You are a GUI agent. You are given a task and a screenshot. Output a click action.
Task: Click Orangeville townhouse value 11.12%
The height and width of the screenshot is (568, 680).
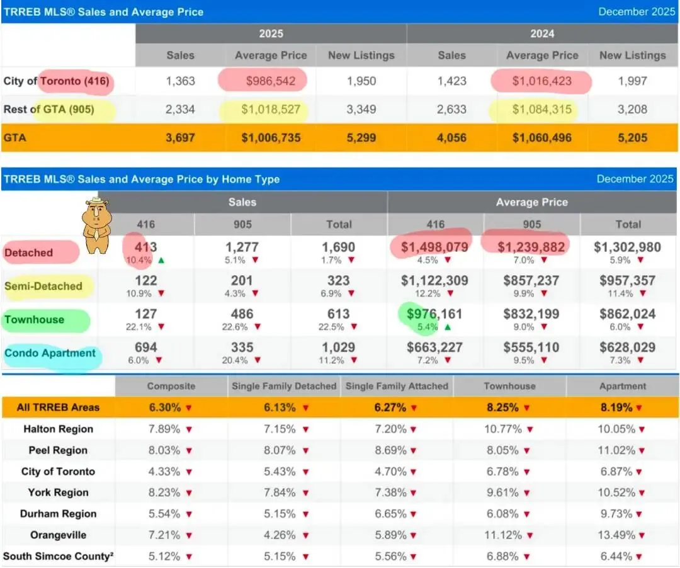click(503, 535)
